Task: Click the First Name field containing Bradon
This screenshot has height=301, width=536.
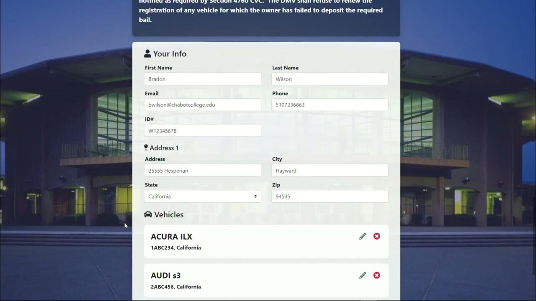Action: tap(203, 79)
